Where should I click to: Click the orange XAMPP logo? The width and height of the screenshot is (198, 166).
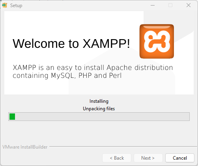[157, 41]
